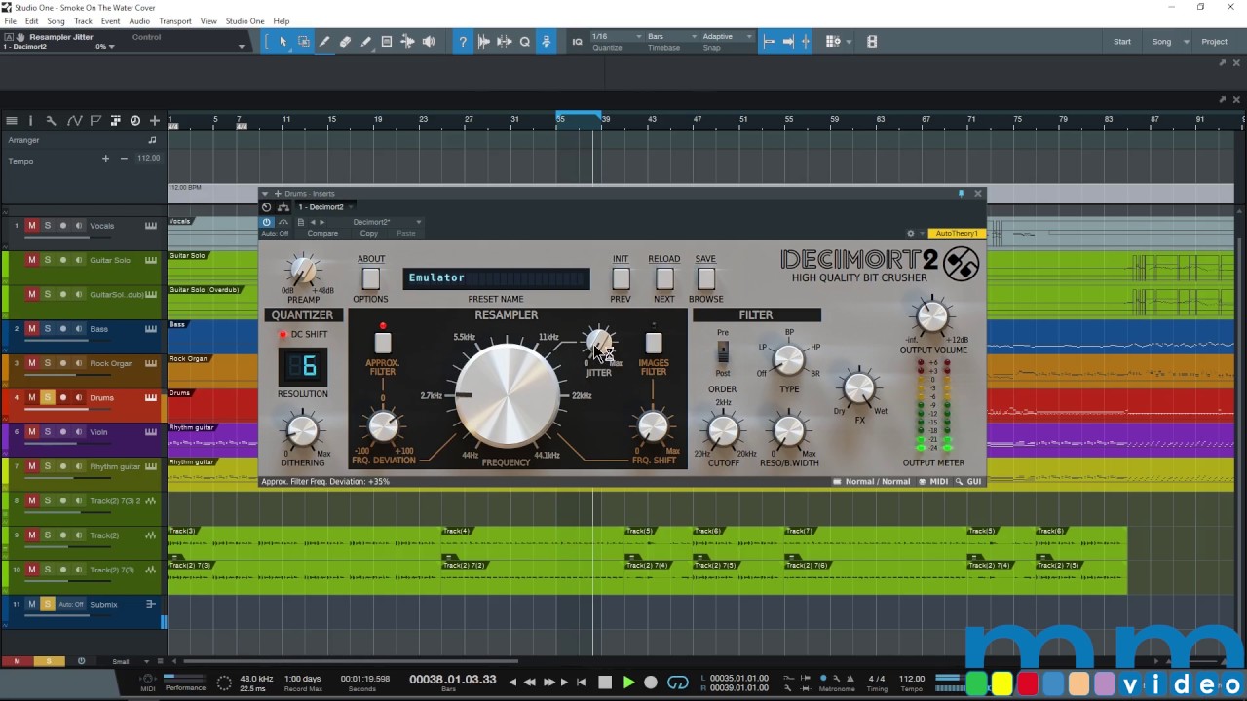This screenshot has width=1247, height=701.
Task: Show automation with the curve icon
Action: (74, 121)
